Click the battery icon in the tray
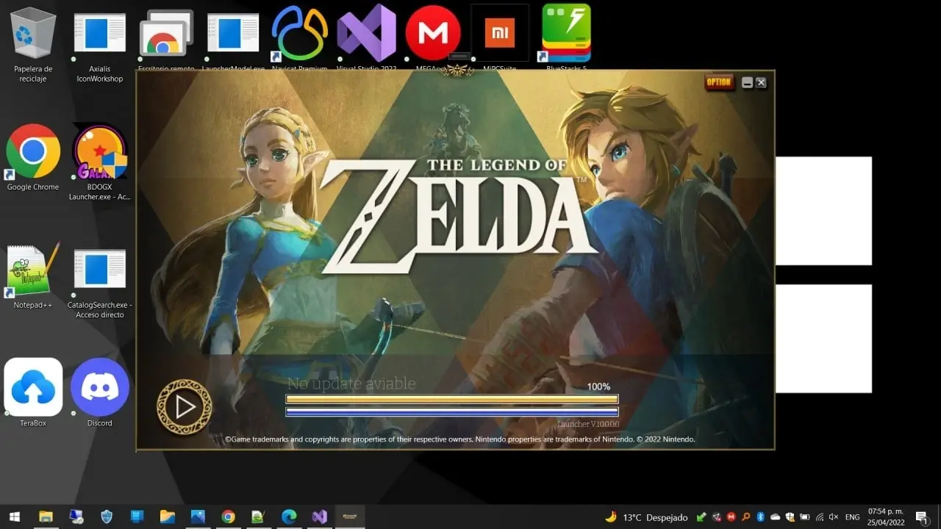 [805, 517]
